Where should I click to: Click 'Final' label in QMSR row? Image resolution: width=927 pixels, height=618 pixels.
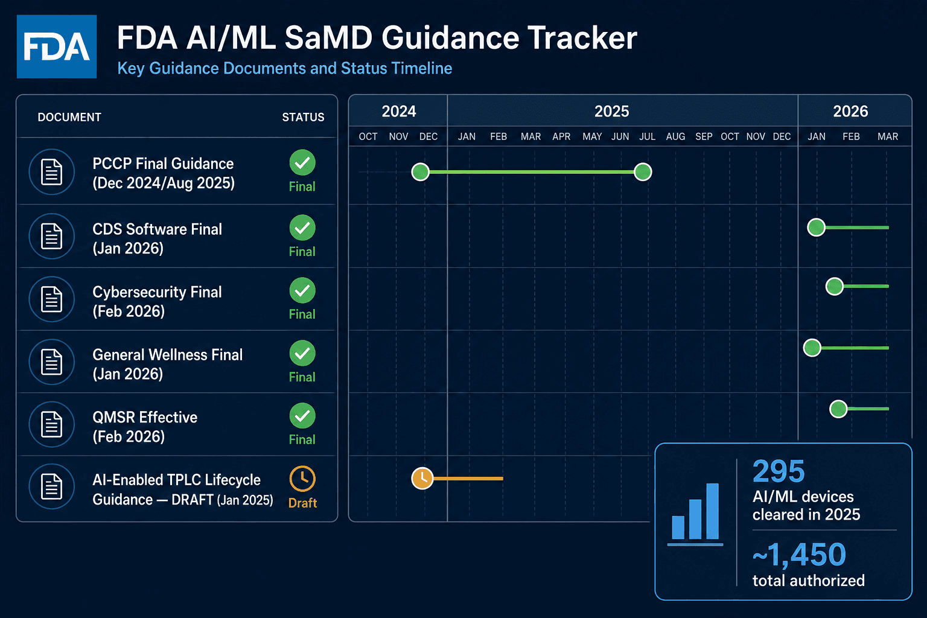point(302,439)
